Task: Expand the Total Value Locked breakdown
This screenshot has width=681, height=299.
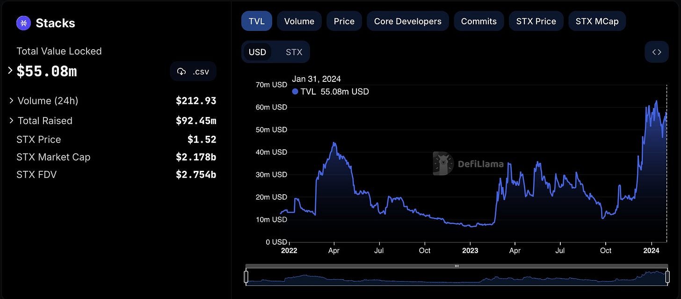Action: click(x=10, y=71)
